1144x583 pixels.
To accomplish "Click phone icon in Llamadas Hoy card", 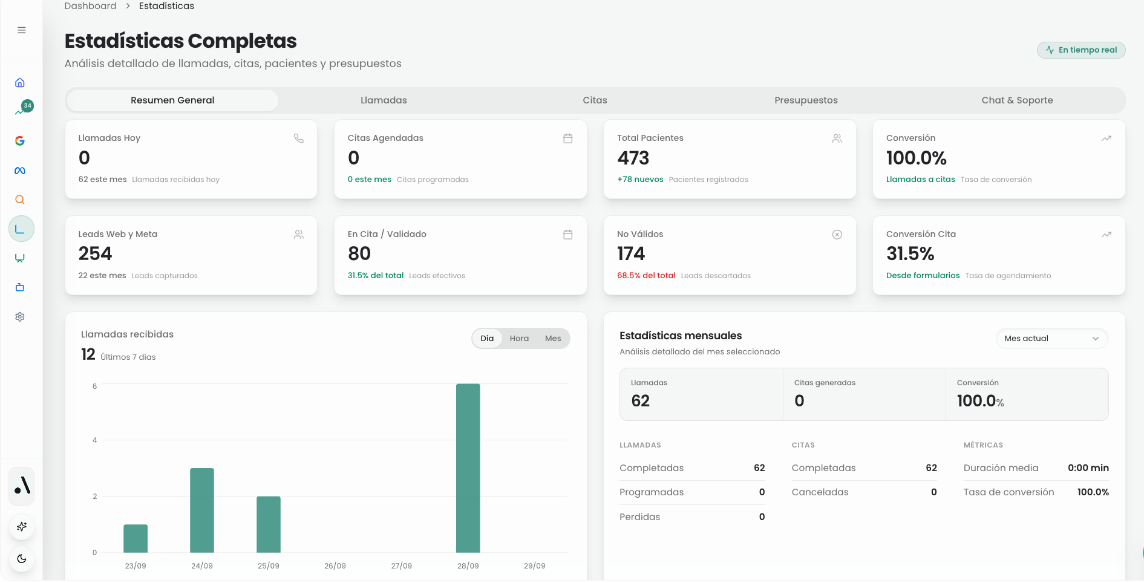I will [x=299, y=138].
